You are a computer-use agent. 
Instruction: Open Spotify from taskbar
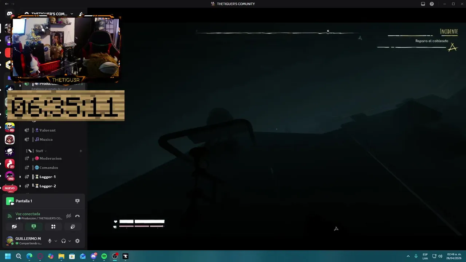point(104,256)
